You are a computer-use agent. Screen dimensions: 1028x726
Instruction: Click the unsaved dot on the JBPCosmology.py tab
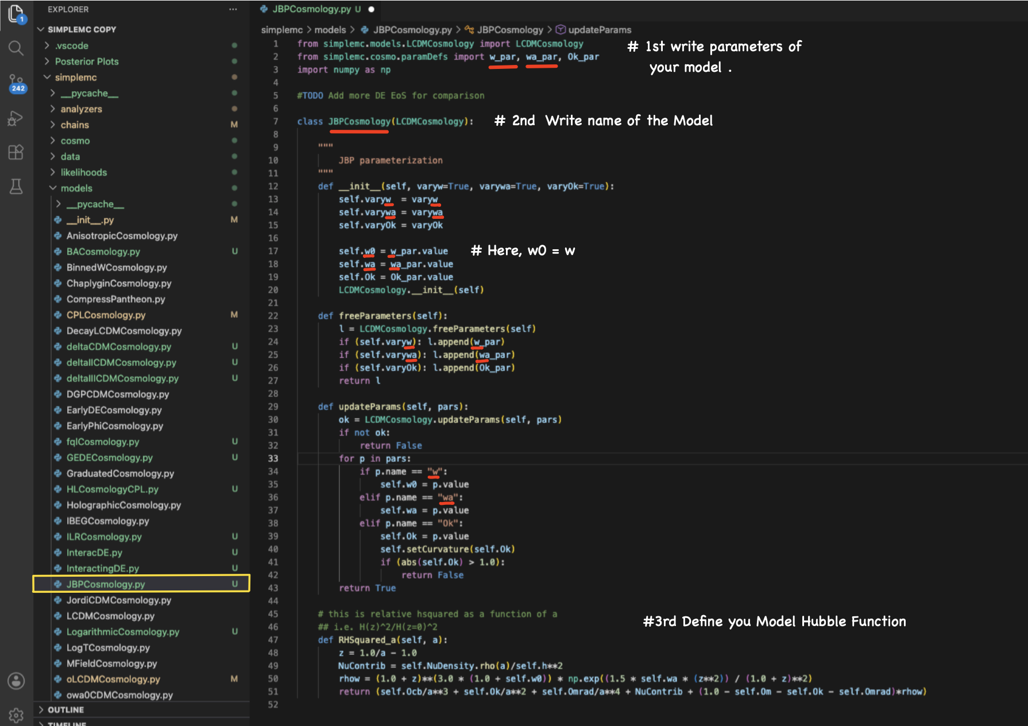371,9
